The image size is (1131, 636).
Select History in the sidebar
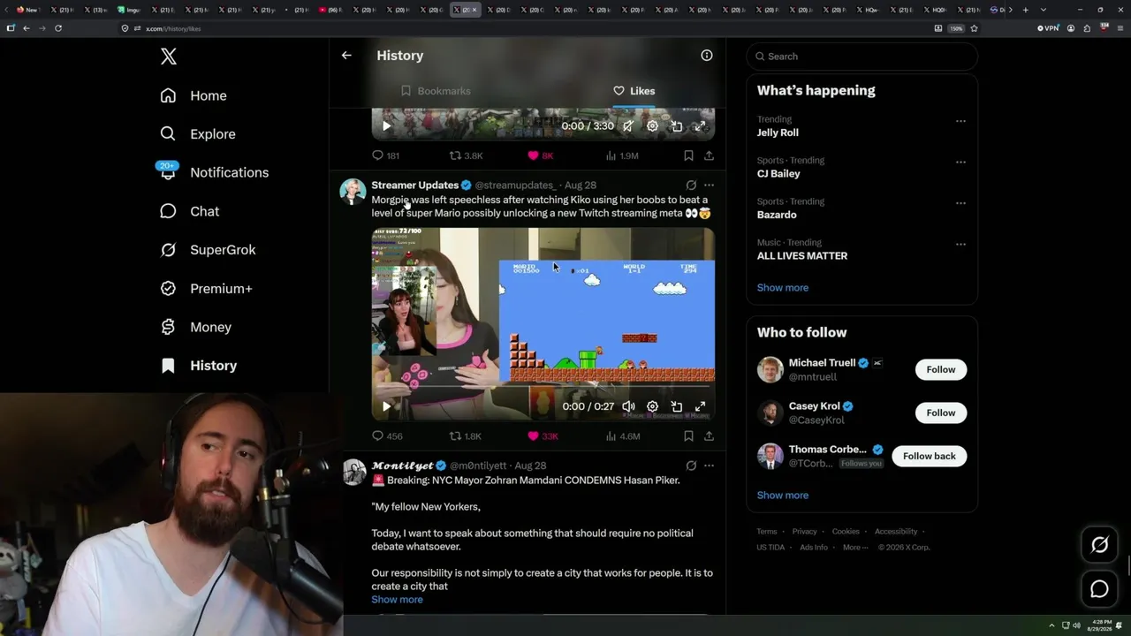(199, 366)
